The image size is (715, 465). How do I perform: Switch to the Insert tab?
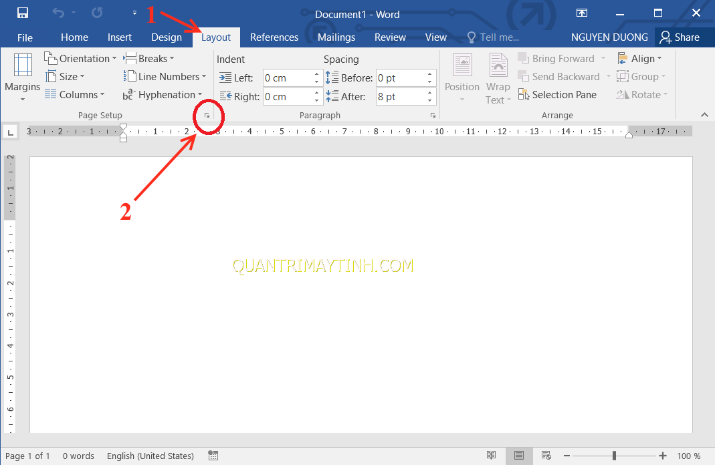pyautogui.click(x=120, y=37)
